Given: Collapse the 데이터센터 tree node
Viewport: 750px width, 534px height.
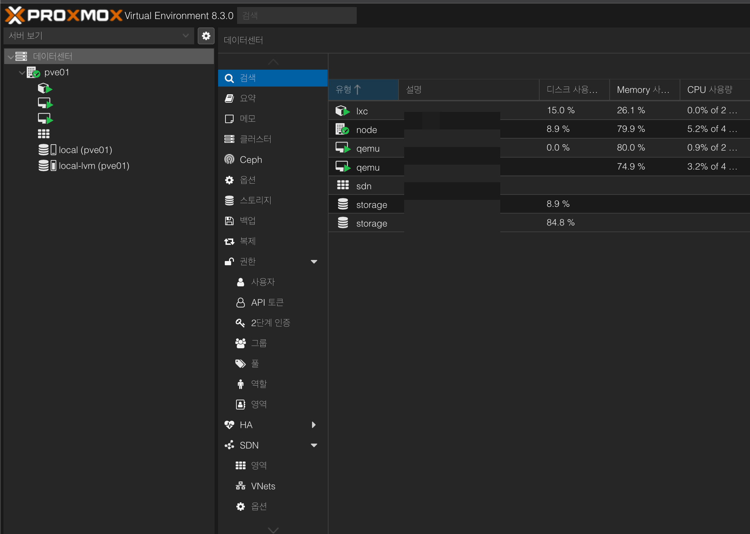Looking at the screenshot, I should (11, 57).
